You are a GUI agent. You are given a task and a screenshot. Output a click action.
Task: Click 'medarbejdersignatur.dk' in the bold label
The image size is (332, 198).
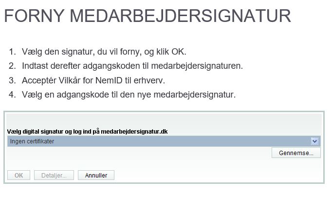pos(134,132)
